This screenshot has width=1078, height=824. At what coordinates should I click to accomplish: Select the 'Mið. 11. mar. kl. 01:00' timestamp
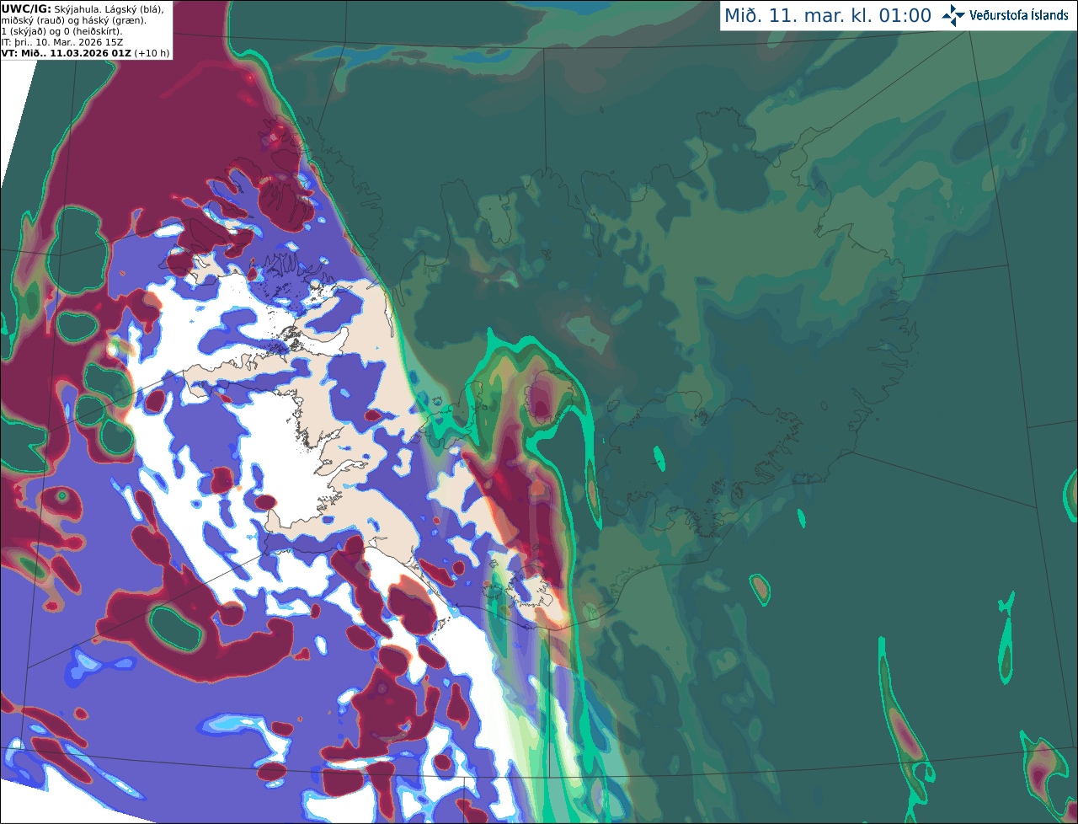click(828, 16)
